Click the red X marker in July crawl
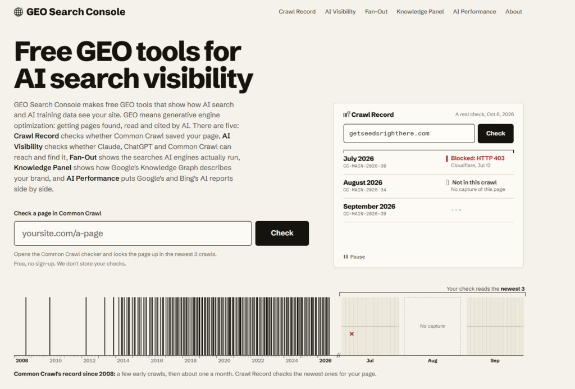Viewport: 575px width, 389px height. 352,334
